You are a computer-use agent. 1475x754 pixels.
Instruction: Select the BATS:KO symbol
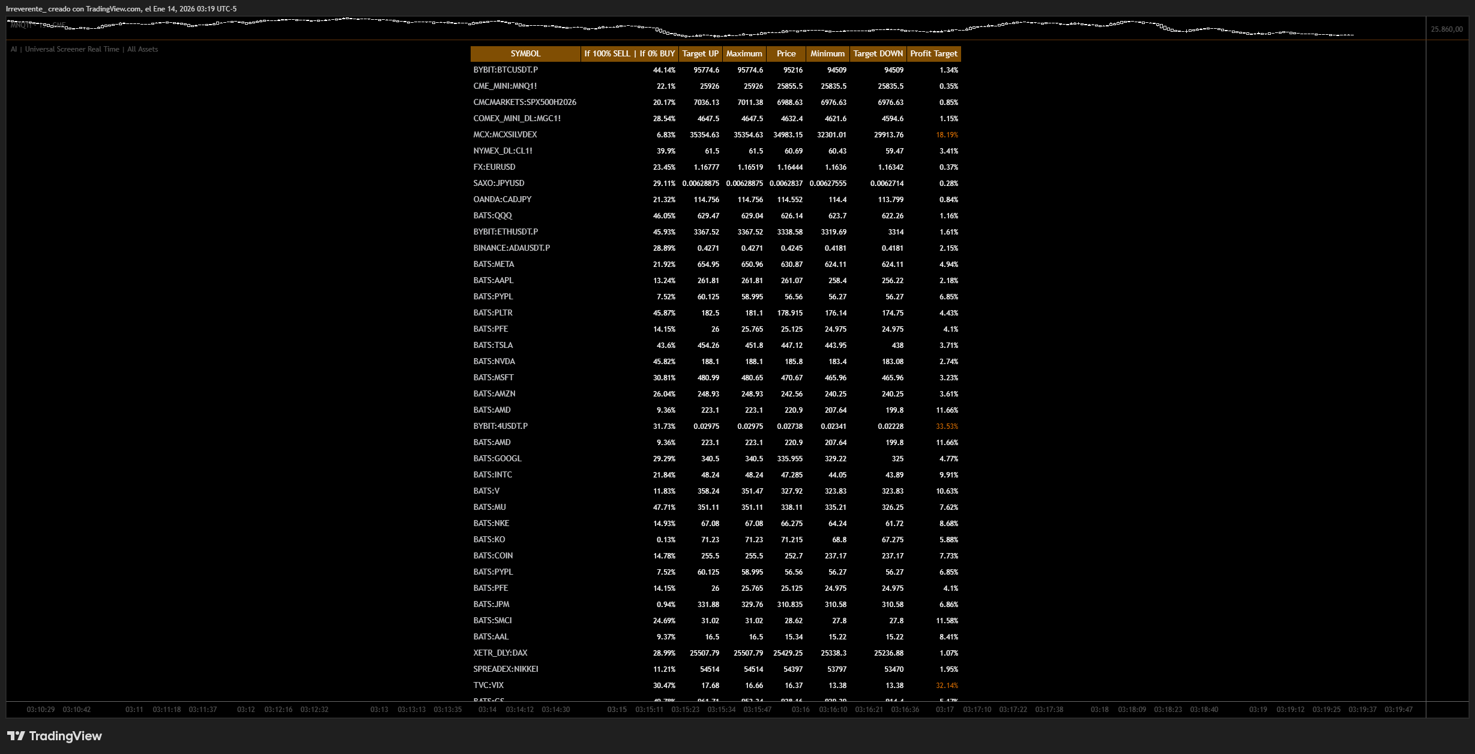coord(489,540)
